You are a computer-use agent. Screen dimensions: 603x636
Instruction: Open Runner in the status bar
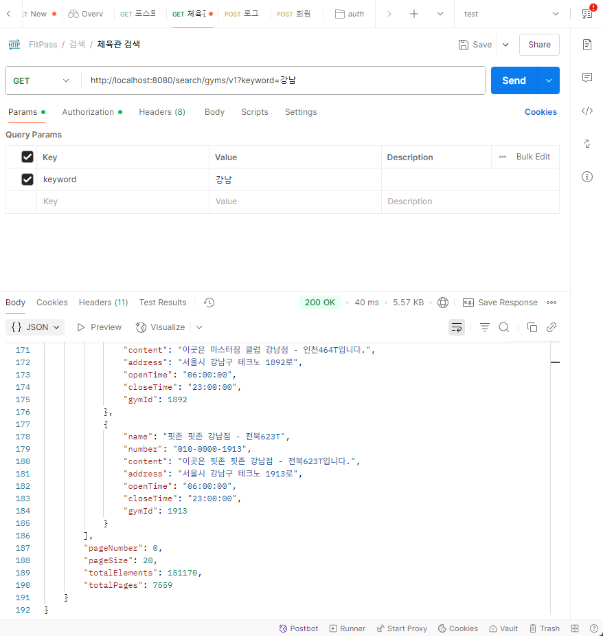click(x=348, y=628)
